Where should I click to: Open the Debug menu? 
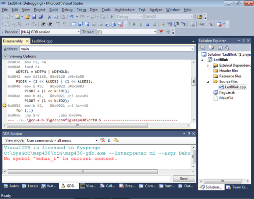coord(67,10)
